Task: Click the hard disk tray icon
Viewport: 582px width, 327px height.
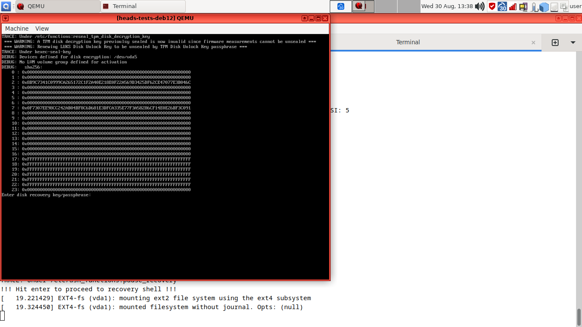Action: [x=554, y=6]
